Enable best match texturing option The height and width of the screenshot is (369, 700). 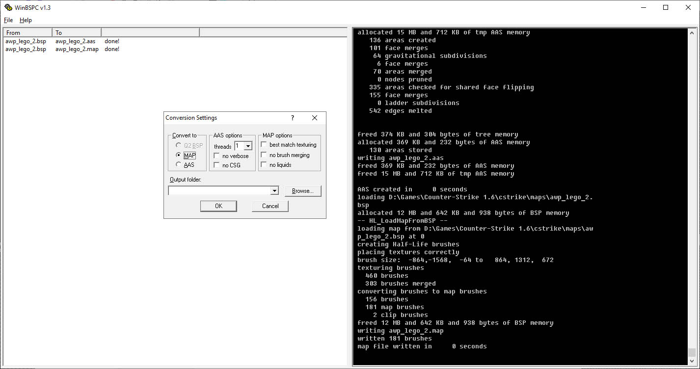click(x=264, y=145)
